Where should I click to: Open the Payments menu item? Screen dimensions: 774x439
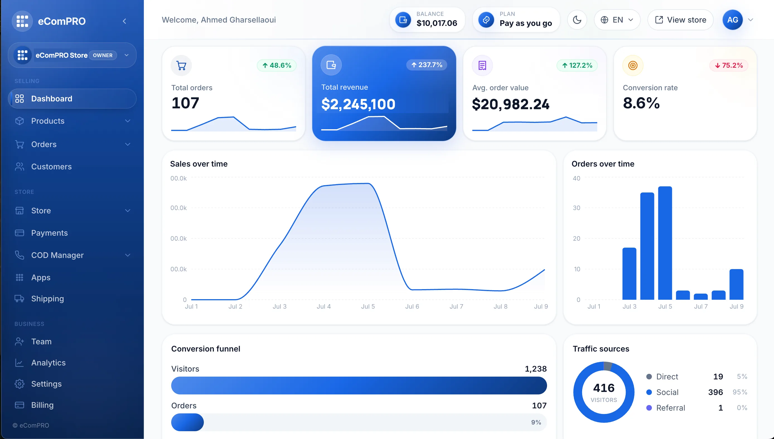[72, 233]
